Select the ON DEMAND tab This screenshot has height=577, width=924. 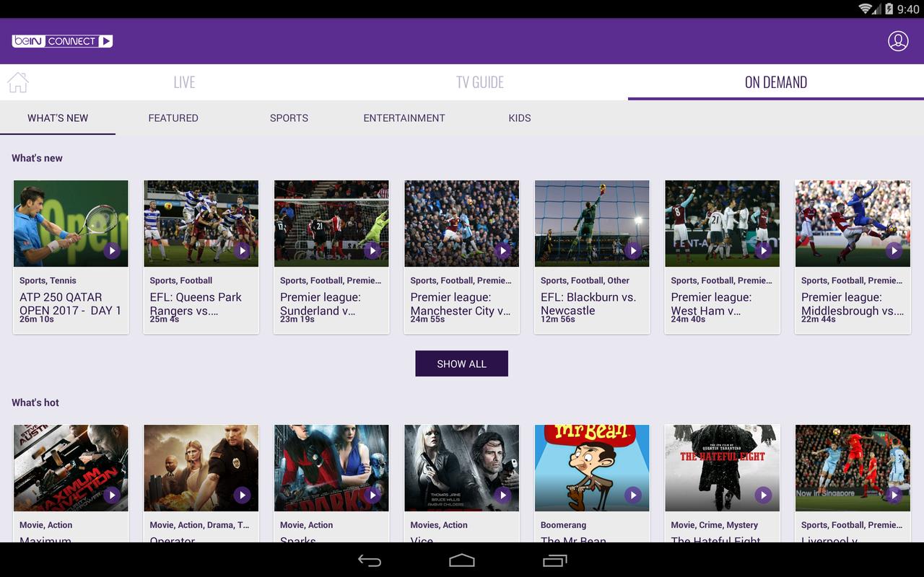(x=776, y=82)
